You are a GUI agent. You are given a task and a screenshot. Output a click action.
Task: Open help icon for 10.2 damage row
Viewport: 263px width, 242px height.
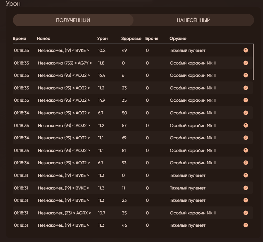coord(246,50)
